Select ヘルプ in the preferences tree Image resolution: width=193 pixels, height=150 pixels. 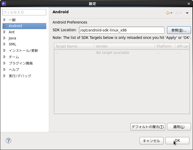(14, 70)
